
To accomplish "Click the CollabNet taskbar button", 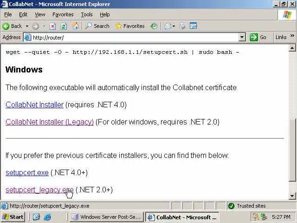I will click(182, 217).
